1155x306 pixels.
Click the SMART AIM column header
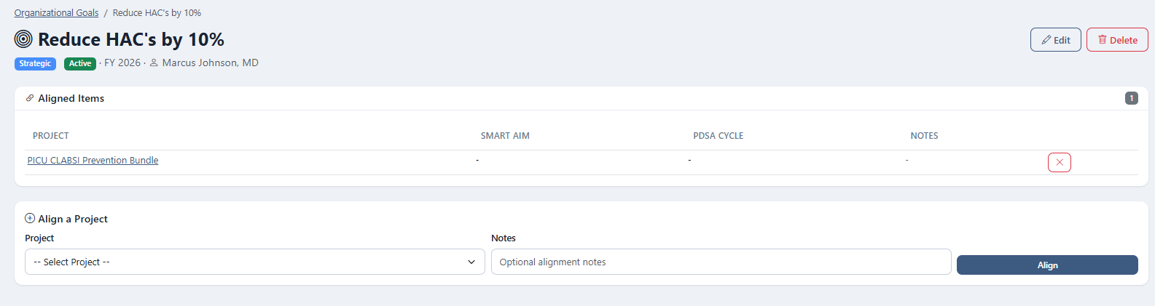click(505, 136)
